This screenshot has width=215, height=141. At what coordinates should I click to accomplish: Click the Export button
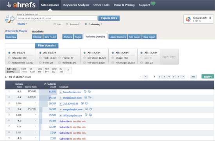point(208,77)
